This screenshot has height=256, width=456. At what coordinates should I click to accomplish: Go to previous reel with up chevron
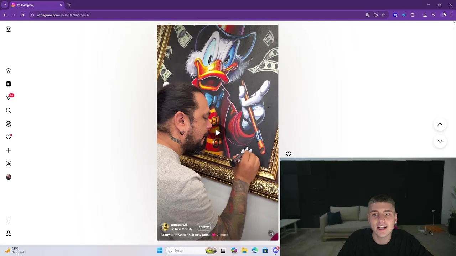click(440, 124)
